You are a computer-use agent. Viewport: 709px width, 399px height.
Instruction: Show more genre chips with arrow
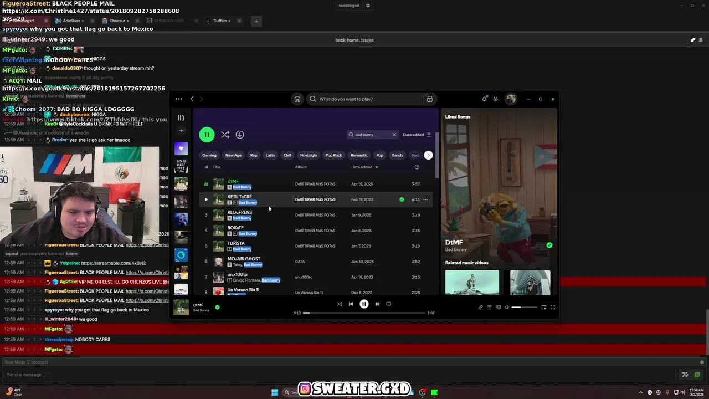428,155
